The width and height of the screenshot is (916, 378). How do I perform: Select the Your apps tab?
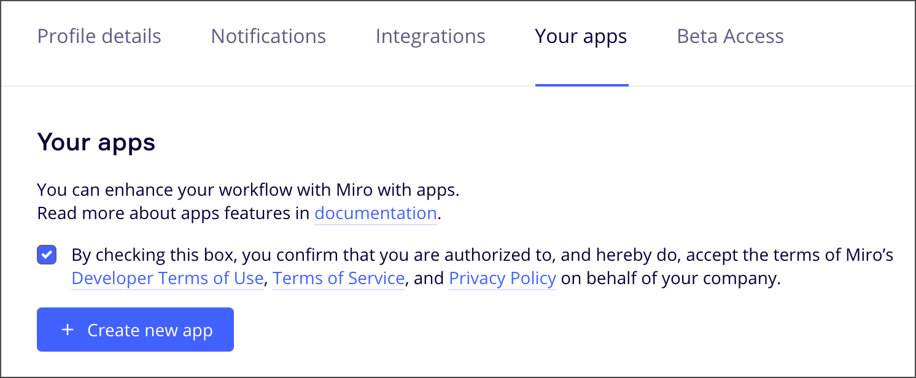click(x=581, y=37)
